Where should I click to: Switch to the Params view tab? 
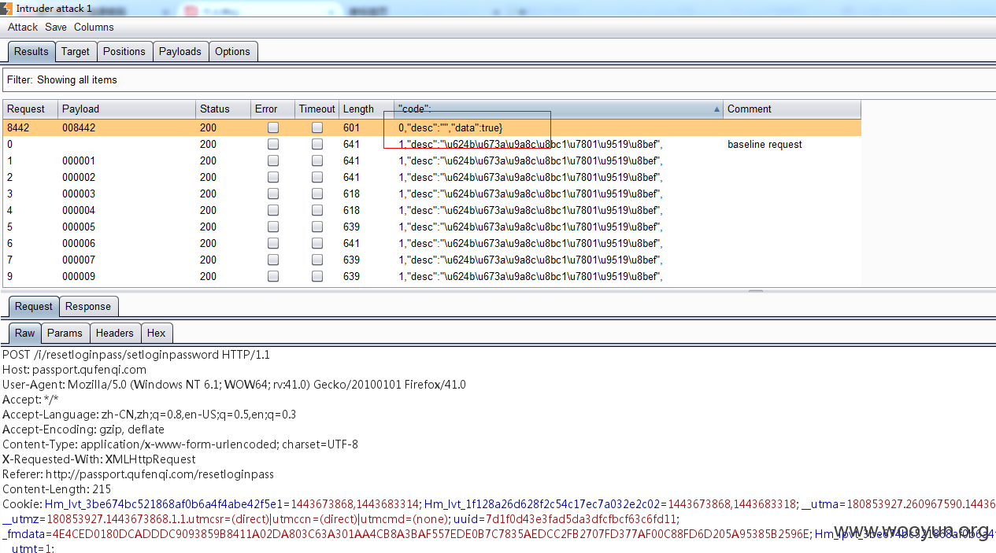click(x=65, y=333)
